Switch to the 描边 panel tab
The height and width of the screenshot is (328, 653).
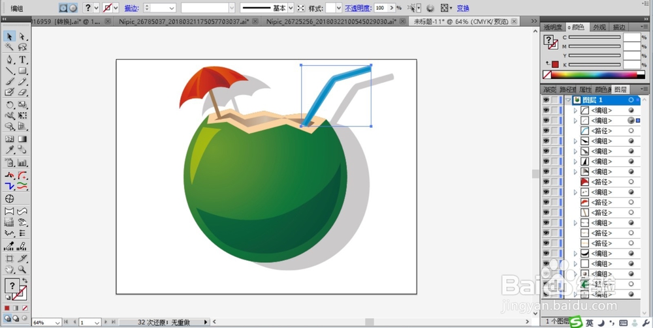click(x=618, y=27)
